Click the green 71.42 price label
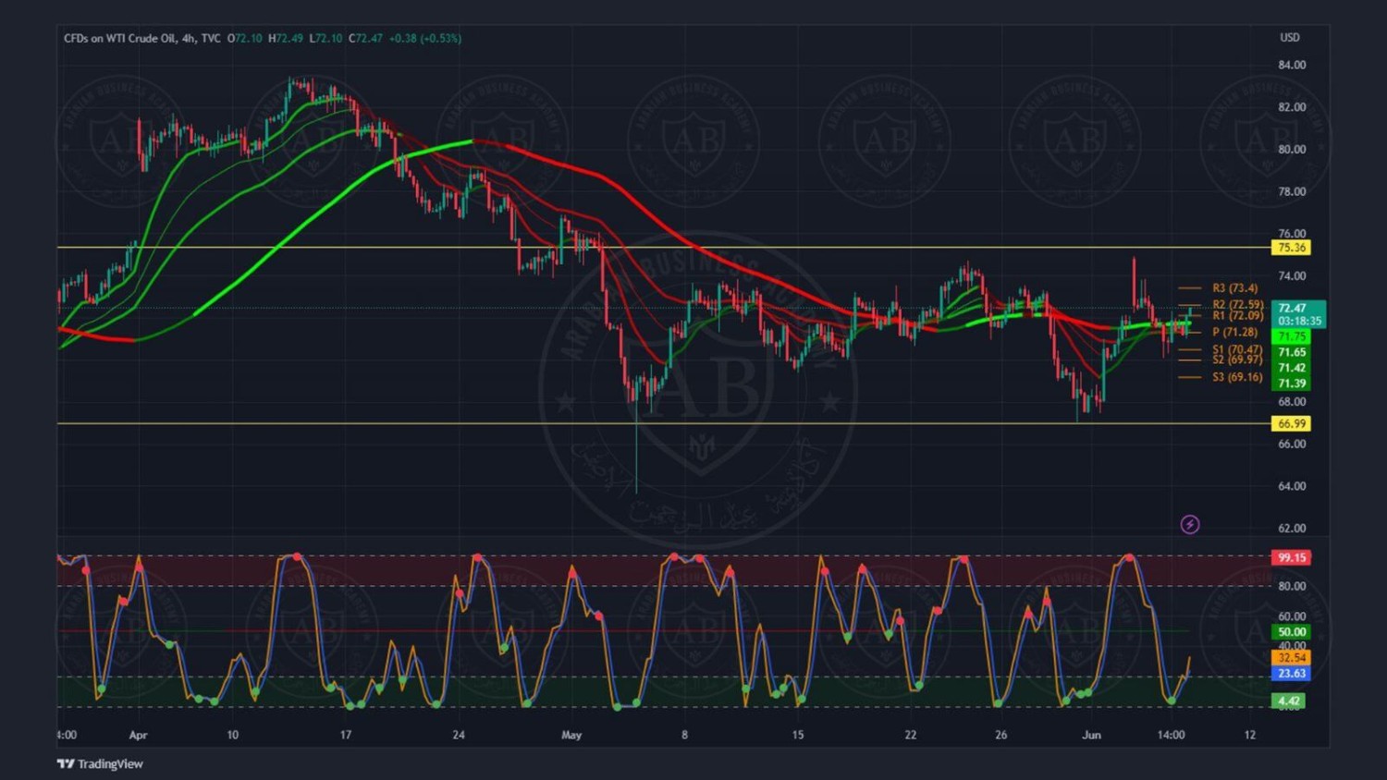 [1292, 368]
